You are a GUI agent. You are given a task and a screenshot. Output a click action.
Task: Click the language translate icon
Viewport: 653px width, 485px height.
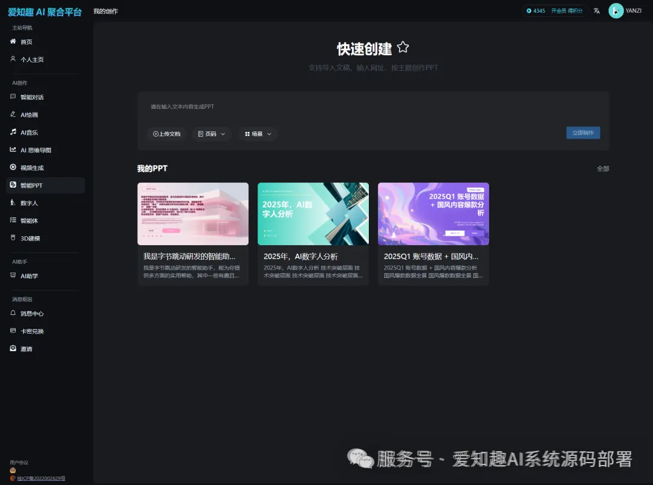(597, 11)
